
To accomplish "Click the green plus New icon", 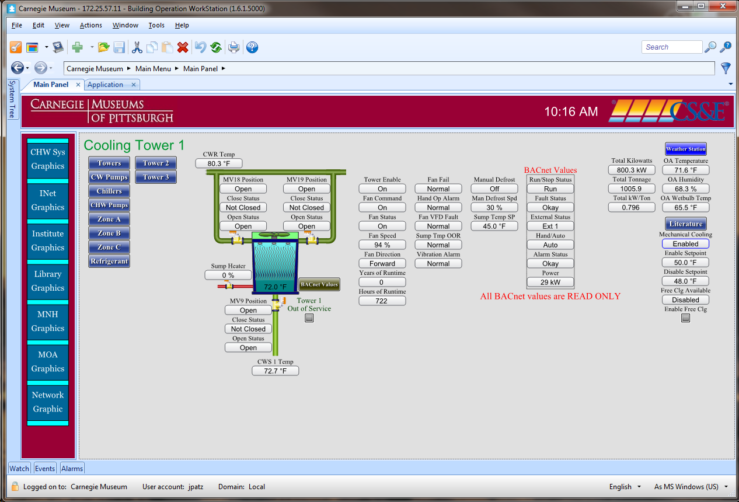I will (77, 47).
